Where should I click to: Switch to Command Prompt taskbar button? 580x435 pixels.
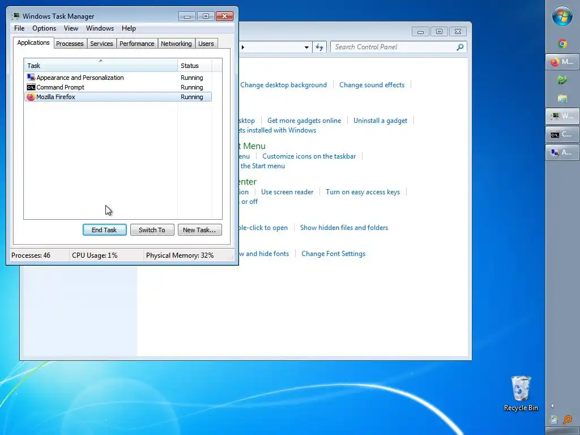562,134
